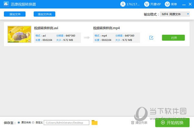This screenshot has width=194, height=128.
Task: Open the yellow folder browse icon
Action: click(x=95, y=122)
